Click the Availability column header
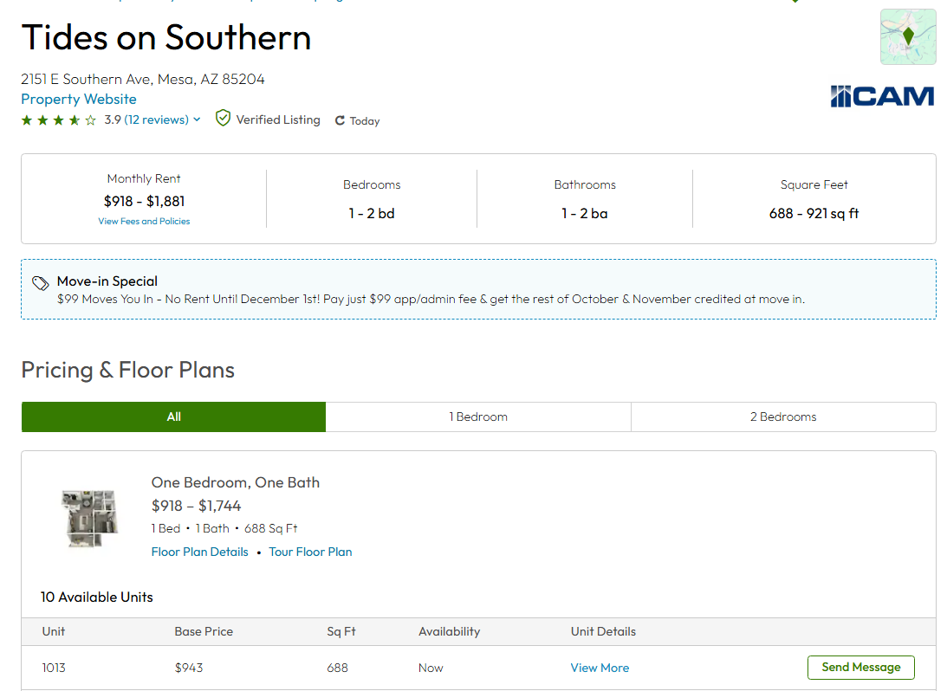The image size is (947, 691). tap(449, 631)
